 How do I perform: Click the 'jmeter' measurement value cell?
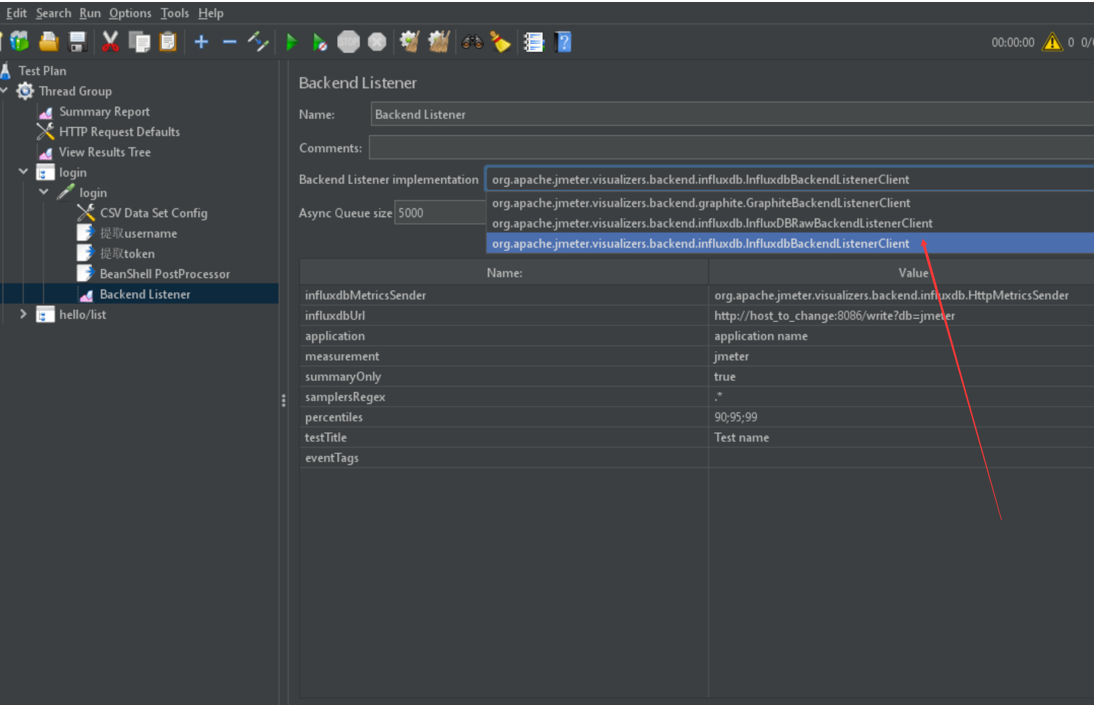tap(901, 356)
